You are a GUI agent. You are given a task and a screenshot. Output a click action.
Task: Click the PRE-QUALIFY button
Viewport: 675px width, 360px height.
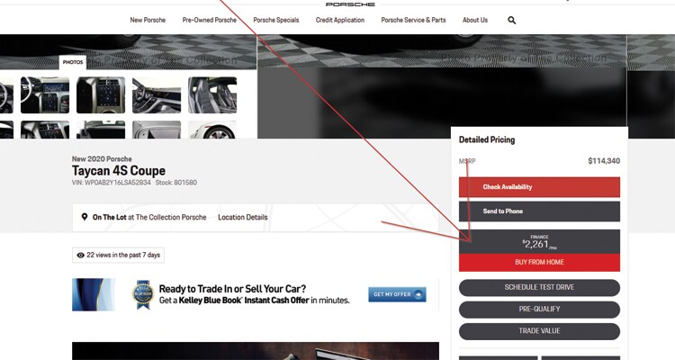(x=539, y=310)
